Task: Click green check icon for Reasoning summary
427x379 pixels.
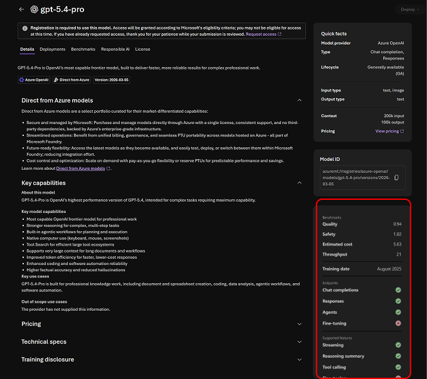Action: point(398,356)
